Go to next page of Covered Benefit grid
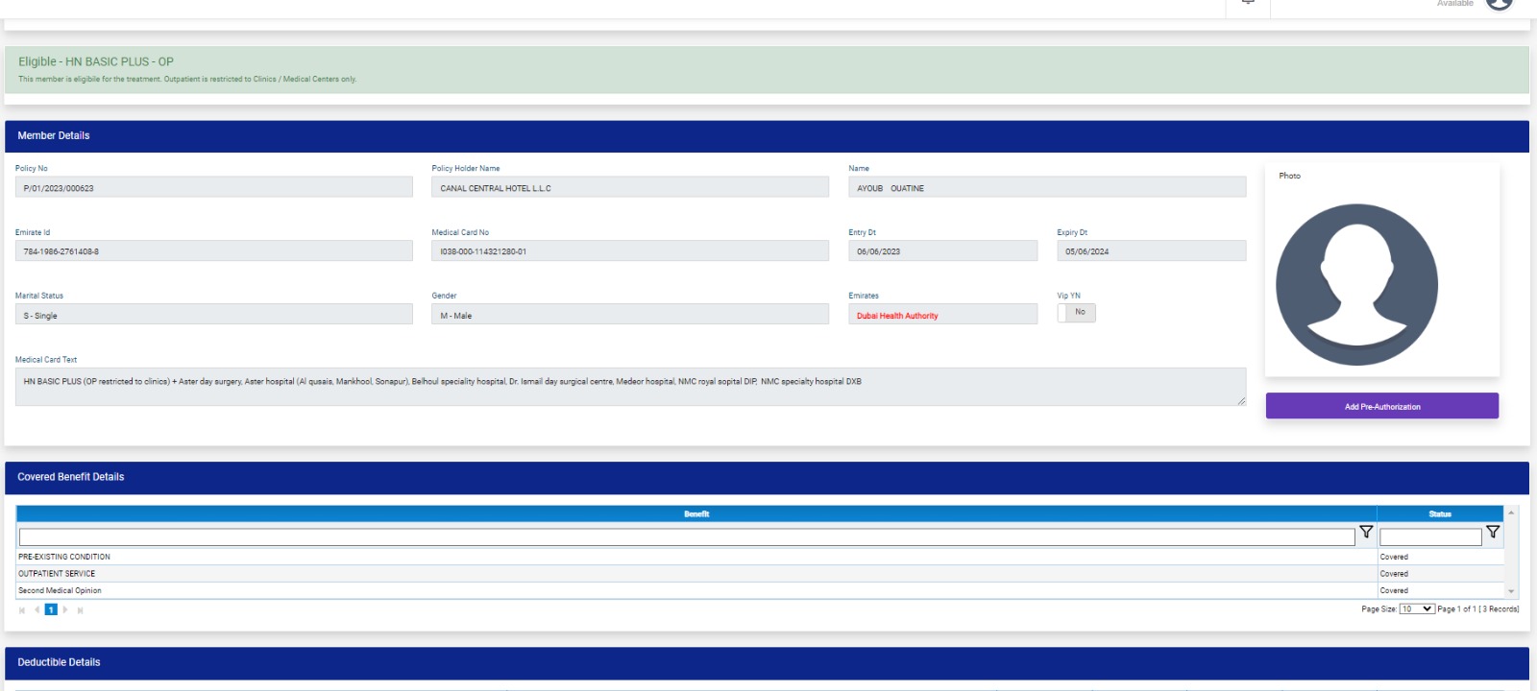Viewport: 1537px width, 691px height. click(65, 610)
